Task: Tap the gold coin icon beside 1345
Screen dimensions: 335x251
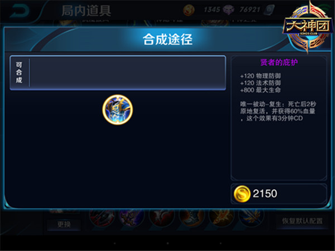Action: pos(189,10)
